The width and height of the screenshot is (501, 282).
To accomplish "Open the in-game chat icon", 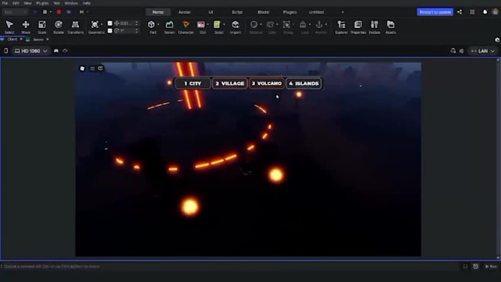I will click(100, 68).
